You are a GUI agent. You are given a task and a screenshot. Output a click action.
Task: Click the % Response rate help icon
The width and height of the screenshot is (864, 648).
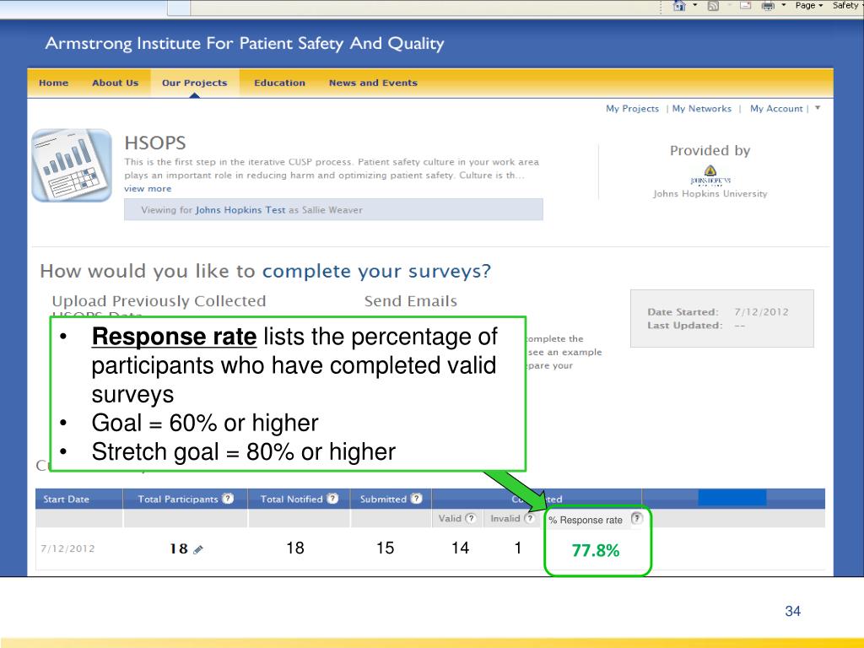(636, 518)
